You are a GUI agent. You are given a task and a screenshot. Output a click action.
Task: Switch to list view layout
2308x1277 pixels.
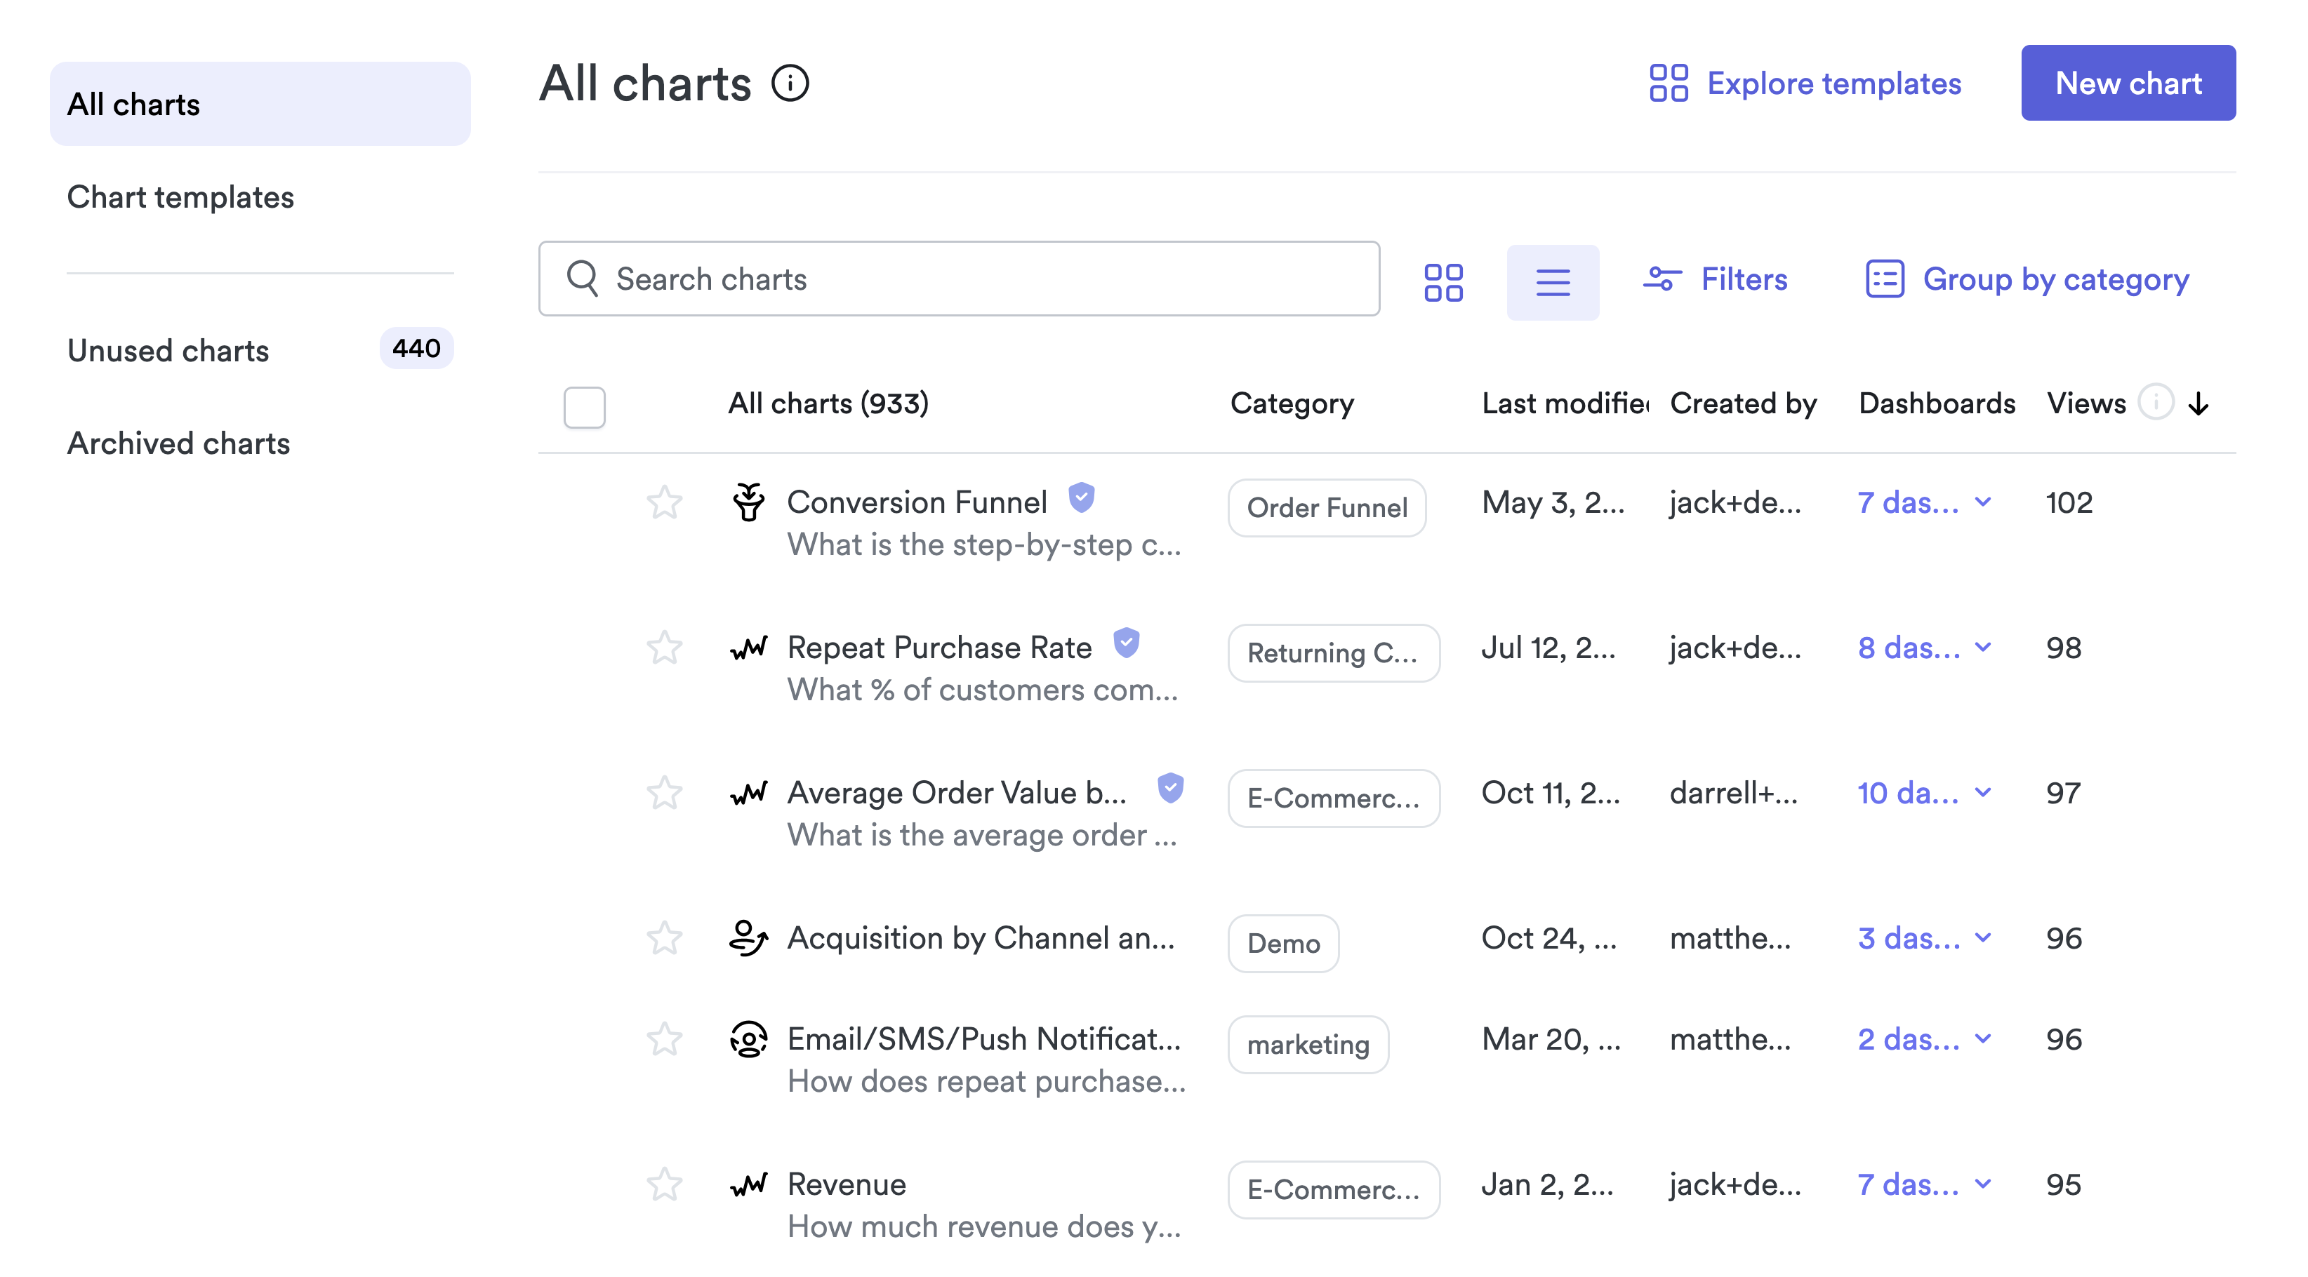1552,281
